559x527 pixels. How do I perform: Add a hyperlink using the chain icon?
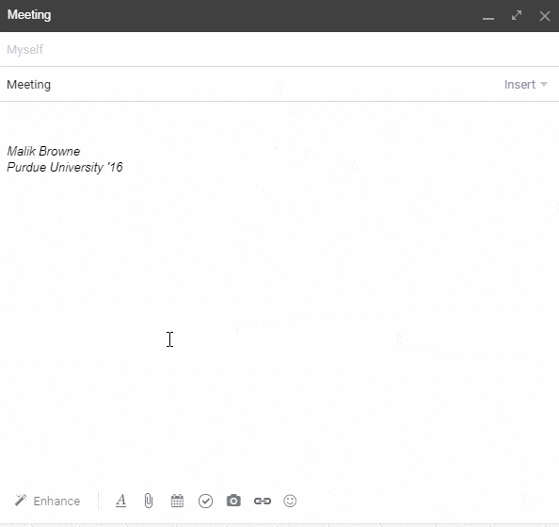point(263,501)
